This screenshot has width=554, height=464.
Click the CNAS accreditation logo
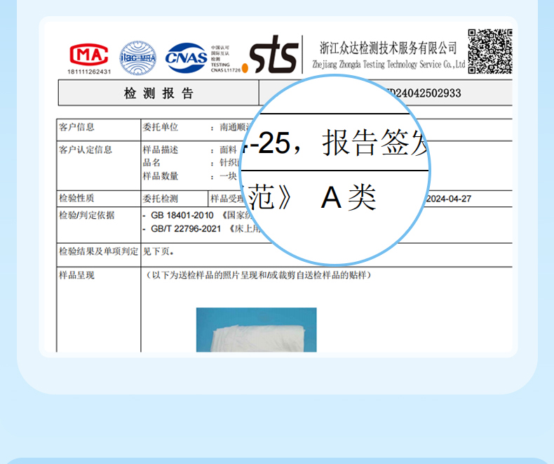[x=187, y=58]
